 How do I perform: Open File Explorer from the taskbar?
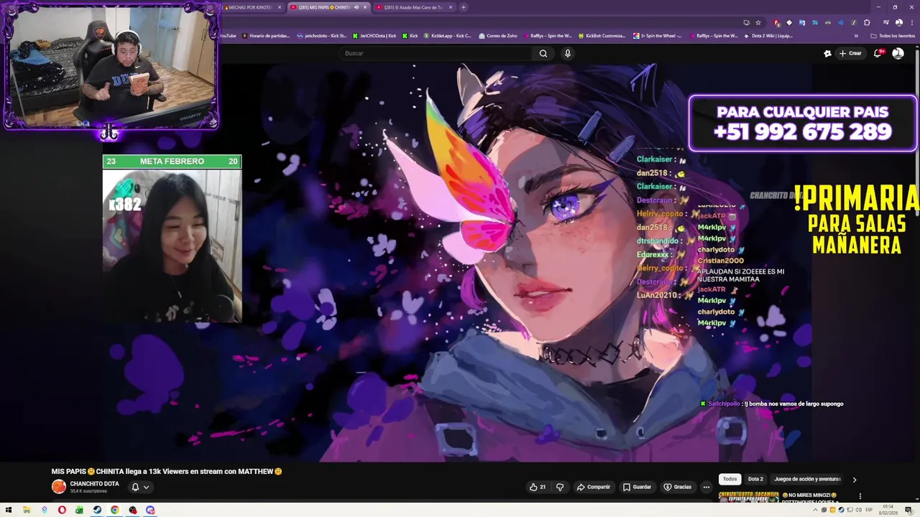[27, 510]
